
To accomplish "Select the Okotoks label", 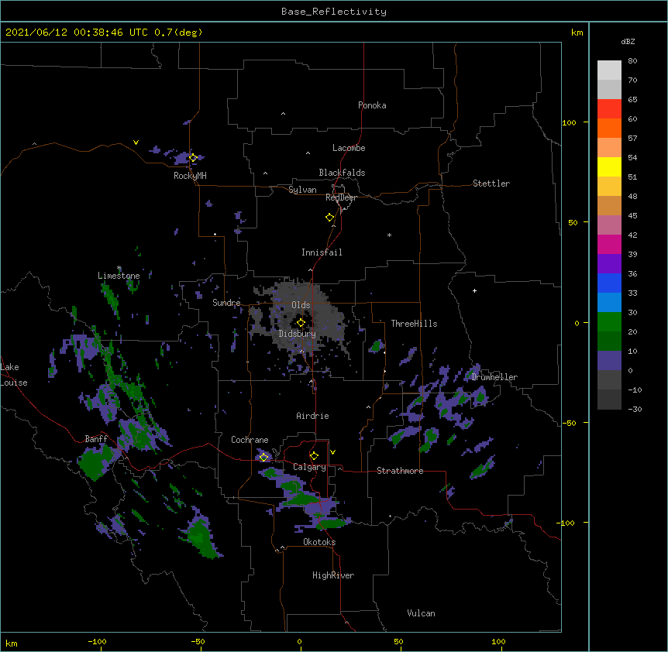I will [319, 542].
